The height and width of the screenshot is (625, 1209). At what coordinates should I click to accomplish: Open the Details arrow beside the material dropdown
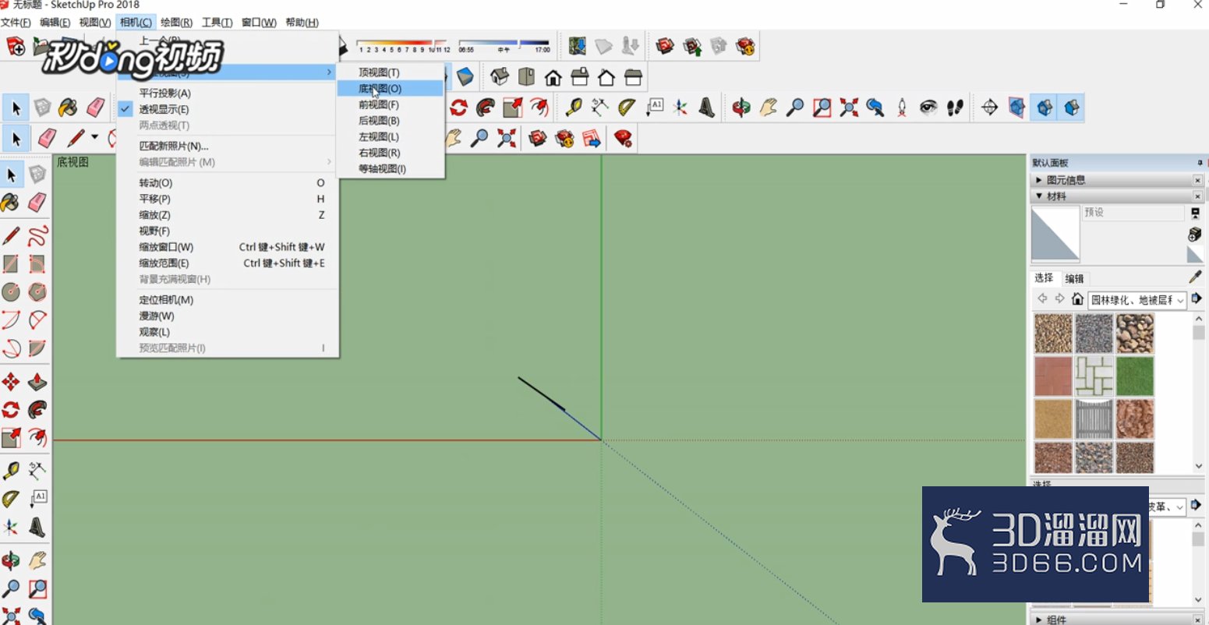[x=1196, y=299]
